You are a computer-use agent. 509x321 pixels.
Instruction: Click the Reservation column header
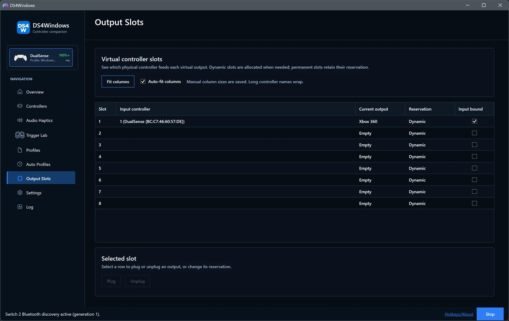(430, 109)
